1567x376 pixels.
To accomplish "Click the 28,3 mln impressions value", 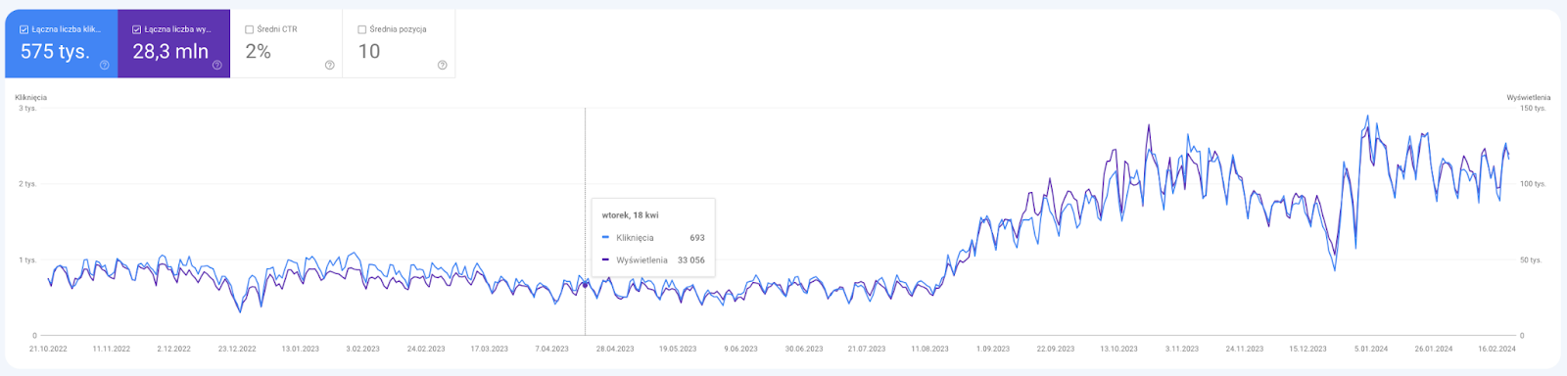I will 170,52.
